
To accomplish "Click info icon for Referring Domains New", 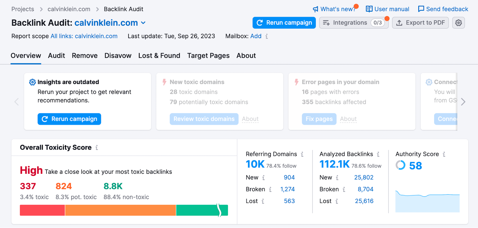I will (263, 178).
